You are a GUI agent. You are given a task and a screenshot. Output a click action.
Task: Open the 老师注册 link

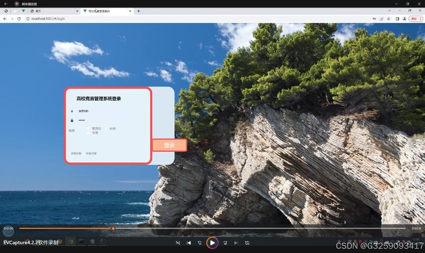pyautogui.click(x=76, y=153)
